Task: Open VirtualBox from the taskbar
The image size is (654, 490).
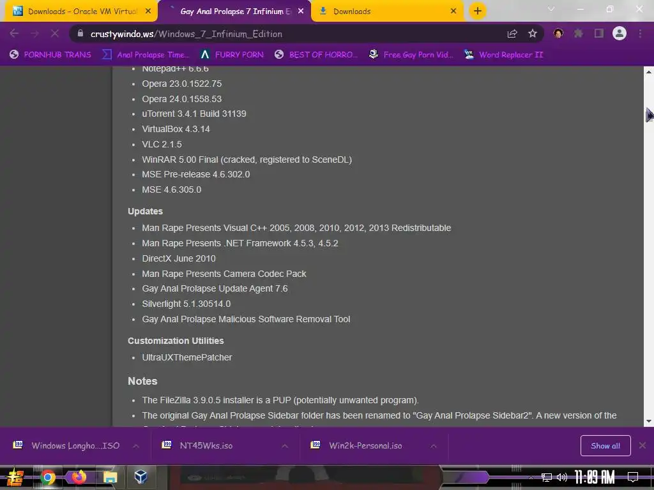Action: coord(141,477)
